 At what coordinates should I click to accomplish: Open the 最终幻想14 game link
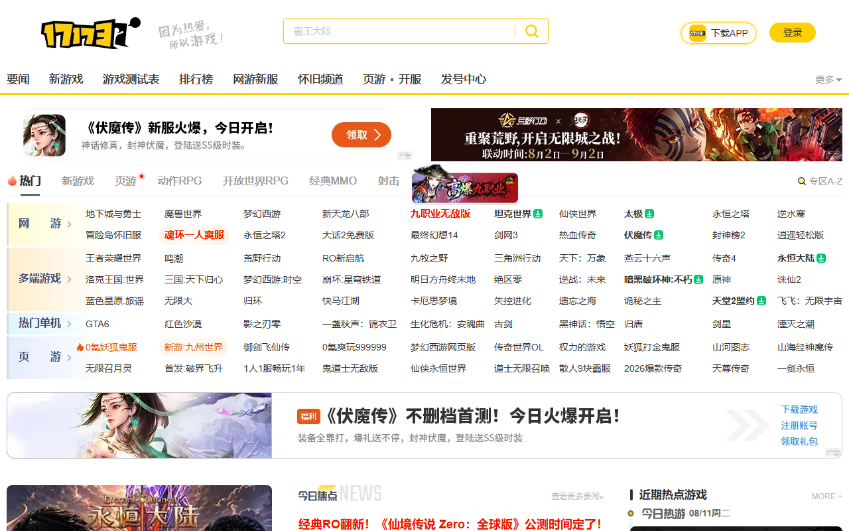434,235
